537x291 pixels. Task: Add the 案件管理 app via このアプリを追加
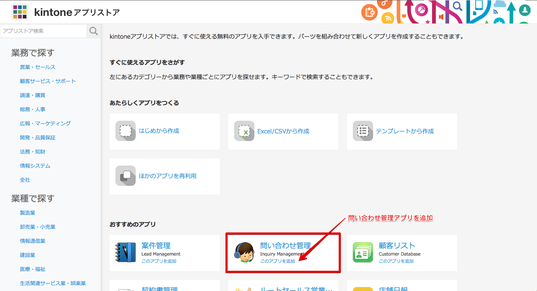pyautogui.click(x=159, y=261)
